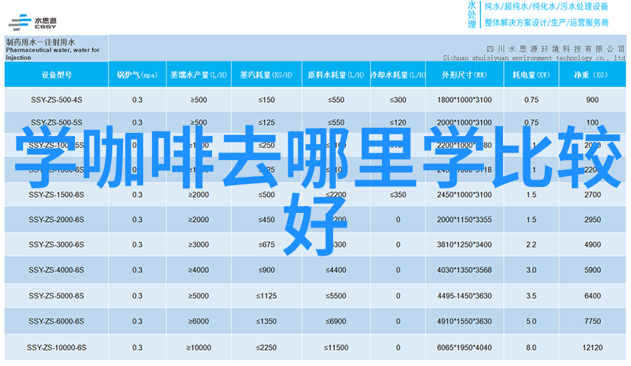Select the 原料水耗量(L/H) column header
This screenshot has height=366, width=631.
(336, 75)
